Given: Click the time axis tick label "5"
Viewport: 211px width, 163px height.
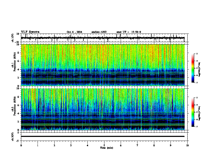Looking at the screenshot, I should pyautogui.click(x=104, y=145).
